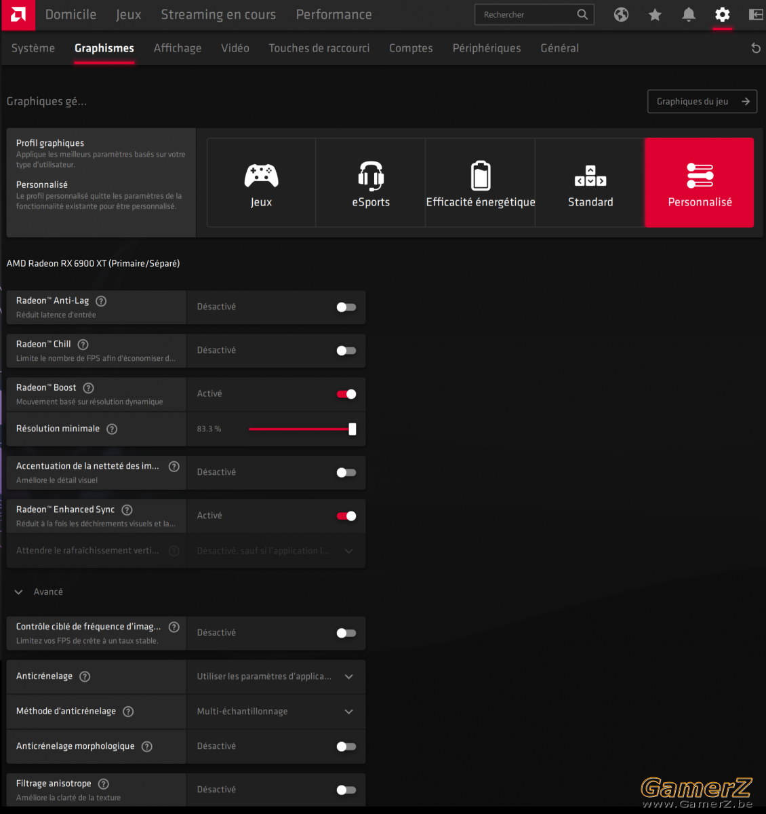This screenshot has height=814, width=766.
Task: Open help for Filtrage anisotrope
Action: point(103,784)
